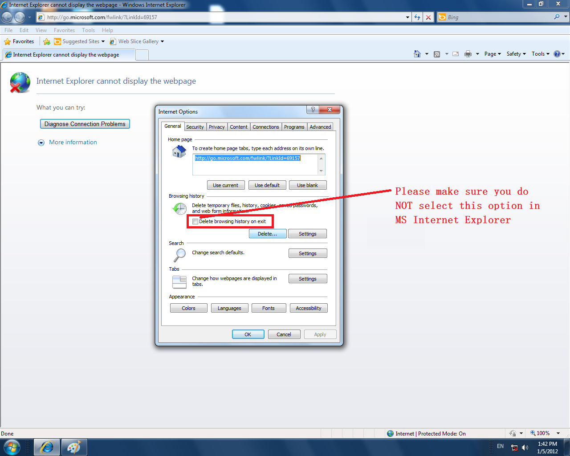Screen dimensions: 570x456
Task: Click Internet Explorer taskbar icon
Action: 47,447
